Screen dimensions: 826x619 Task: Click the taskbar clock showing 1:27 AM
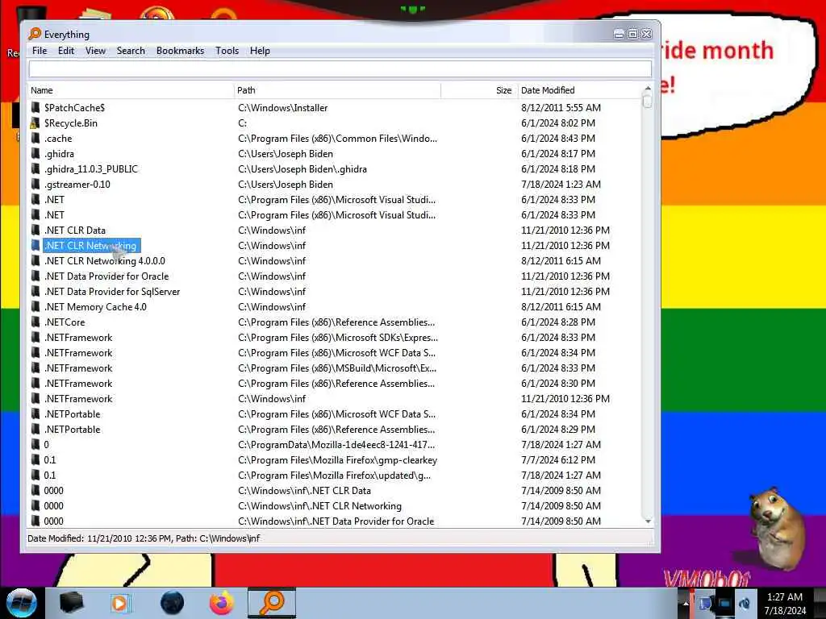[x=785, y=603]
